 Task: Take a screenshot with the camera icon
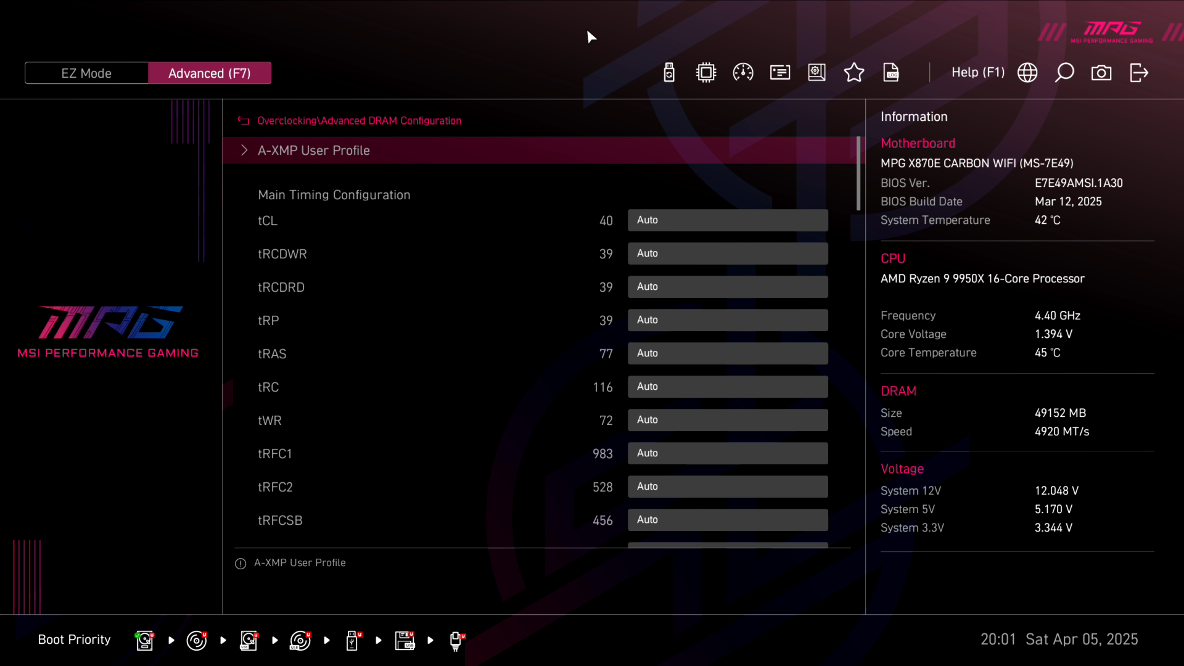pos(1101,73)
